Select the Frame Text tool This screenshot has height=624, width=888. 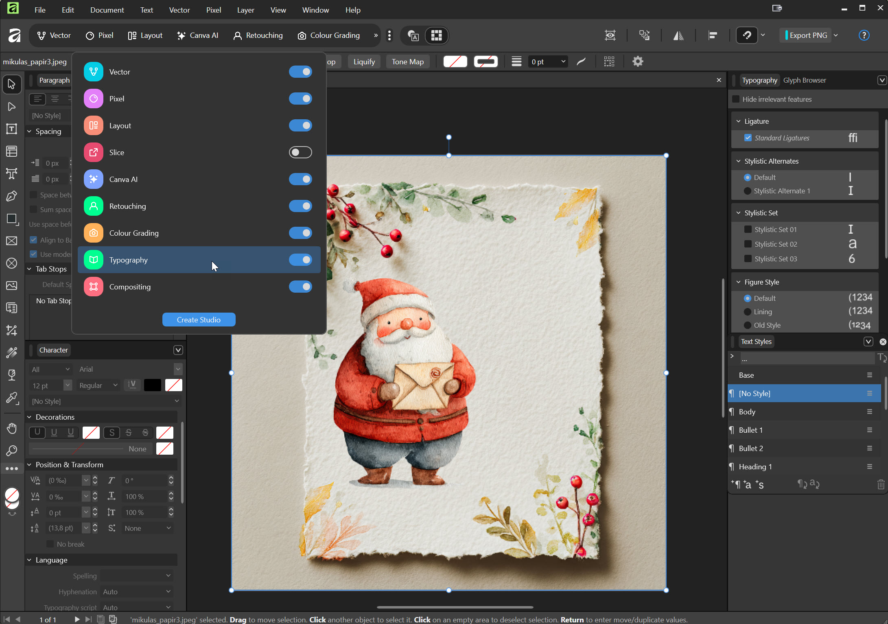coord(11,129)
